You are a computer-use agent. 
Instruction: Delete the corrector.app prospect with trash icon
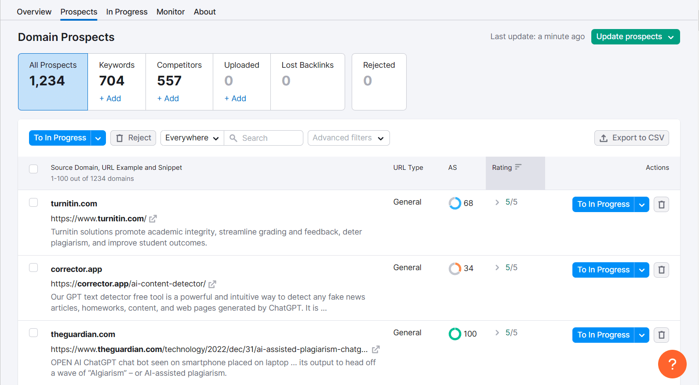[661, 270]
